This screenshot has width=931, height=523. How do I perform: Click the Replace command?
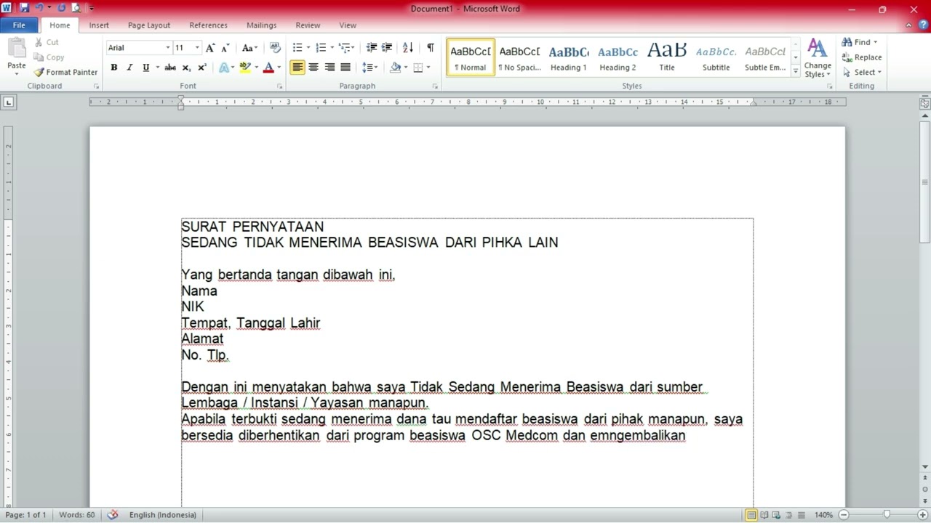pyautogui.click(x=862, y=57)
